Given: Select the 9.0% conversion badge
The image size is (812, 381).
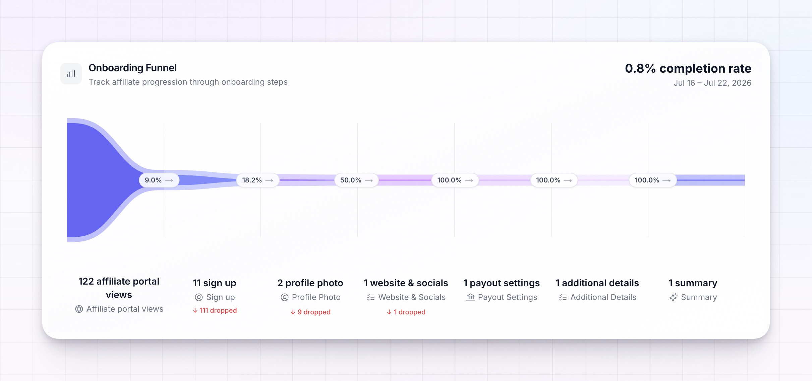Looking at the screenshot, I should tap(159, 180).
